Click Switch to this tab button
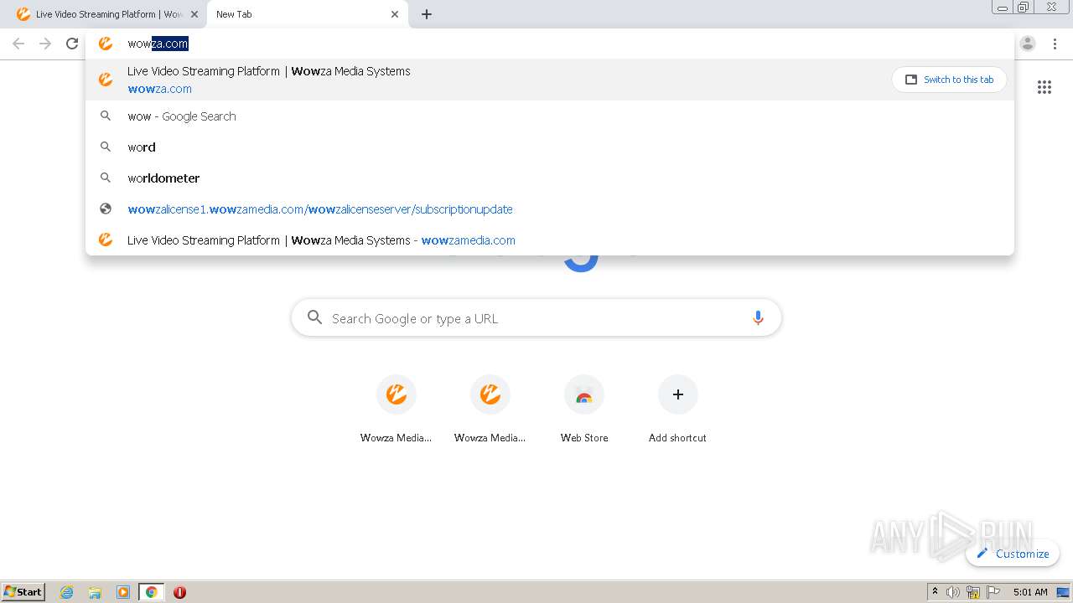Viewport: 1073px width, 603px height. point(949,80)
